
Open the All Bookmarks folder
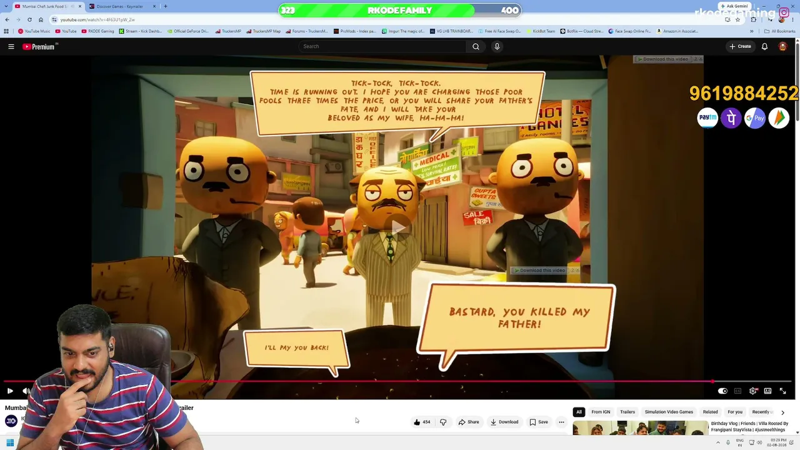coord(780,31)
